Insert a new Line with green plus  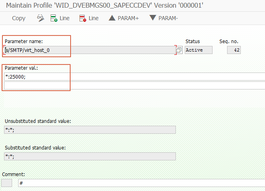click(x=60, y=18)
